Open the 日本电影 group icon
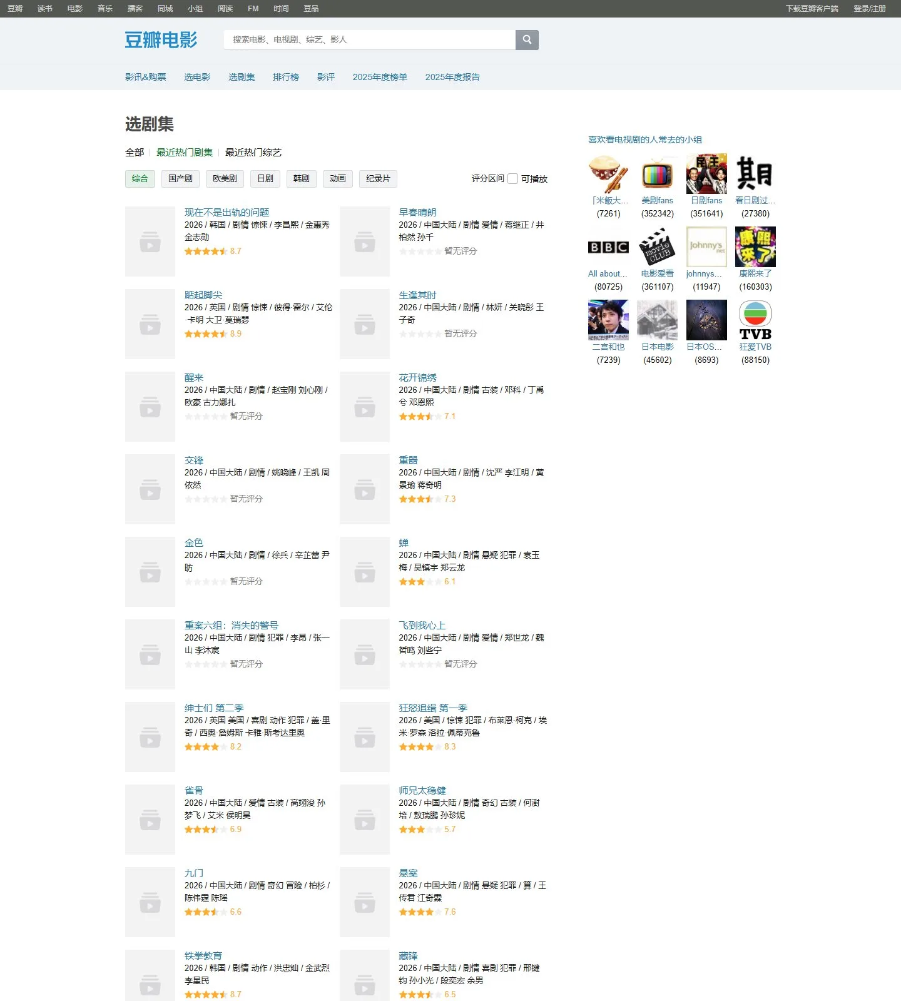This screenshot has height=1001, width=901. coord(657,320)
